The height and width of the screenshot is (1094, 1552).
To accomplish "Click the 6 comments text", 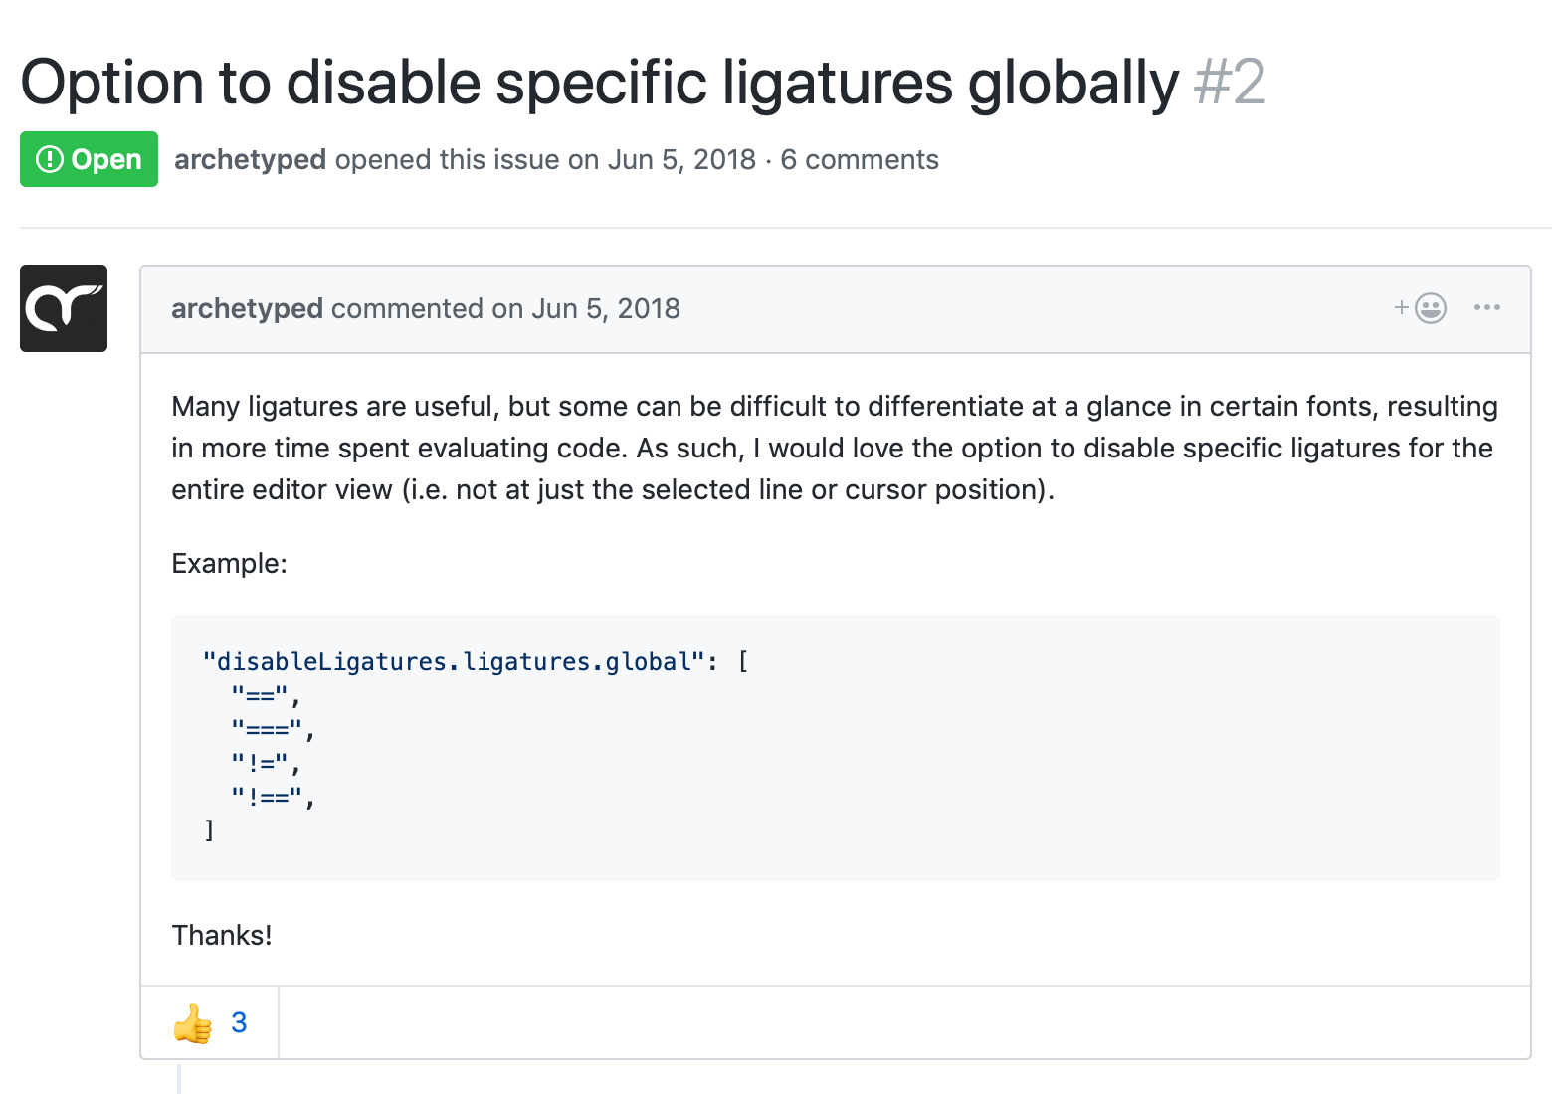I will tap(860, 159).
